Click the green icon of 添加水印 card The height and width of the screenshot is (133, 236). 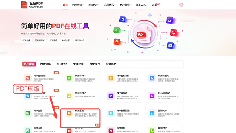coord(28,130)
